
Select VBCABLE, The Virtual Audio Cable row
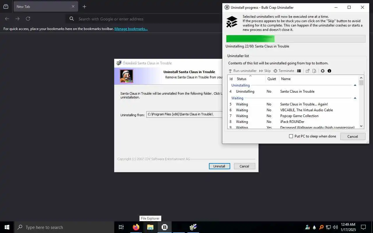pos(293,110)
